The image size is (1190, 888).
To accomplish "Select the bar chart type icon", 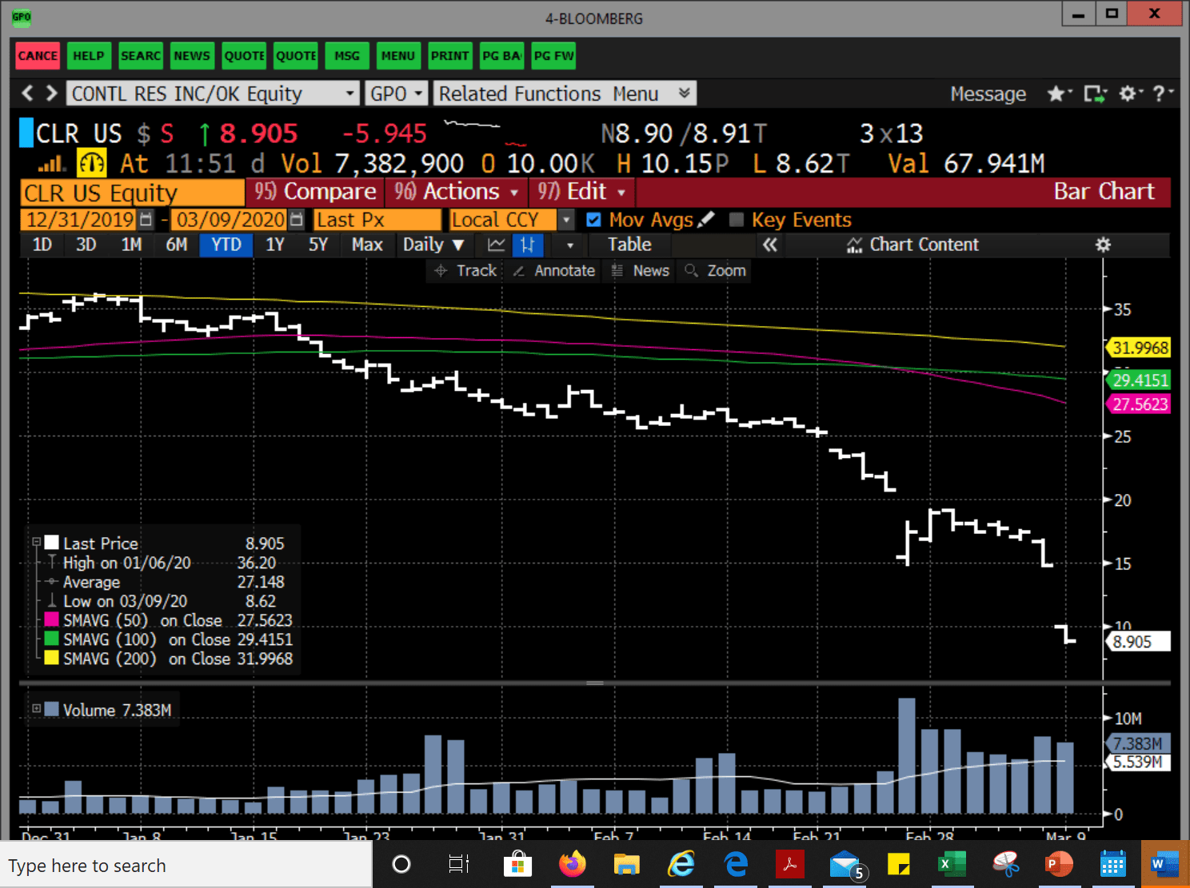I will click(527, 245).
